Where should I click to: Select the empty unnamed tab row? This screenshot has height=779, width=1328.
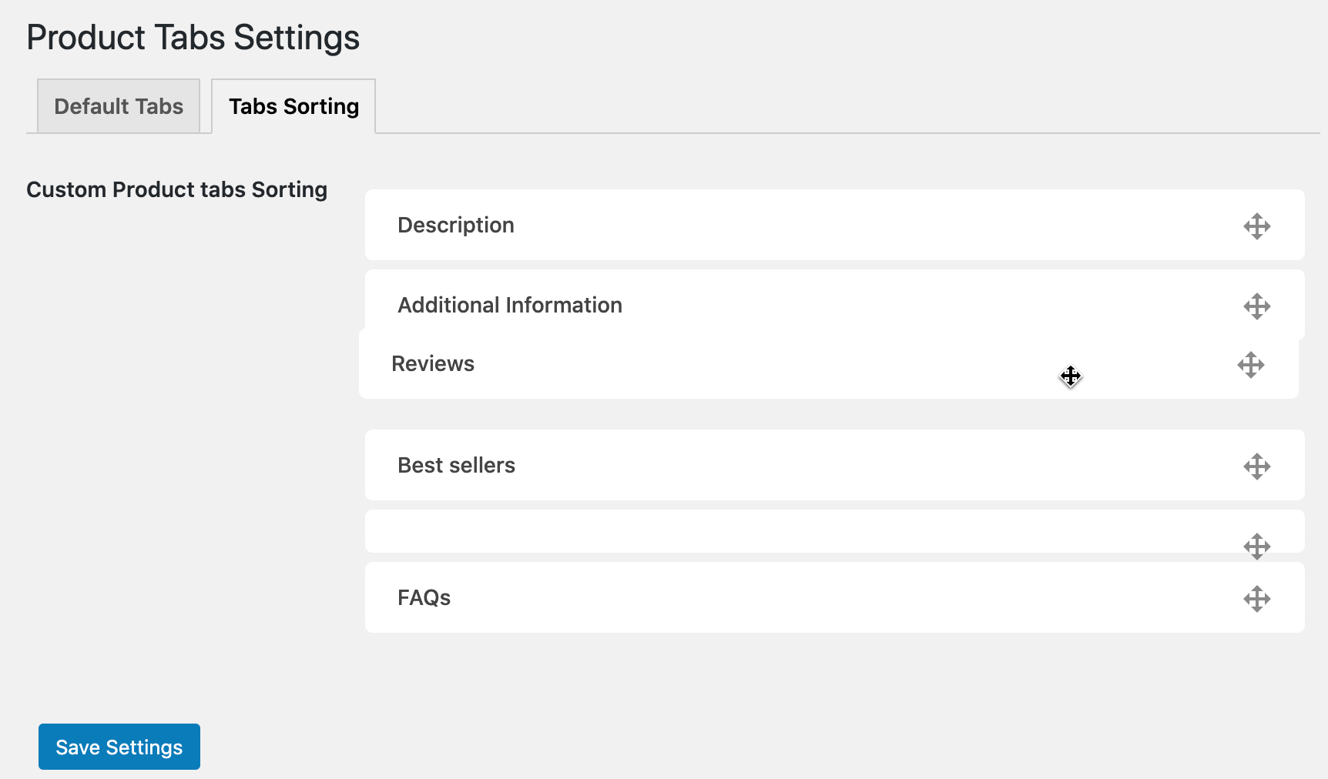(770, 531)
